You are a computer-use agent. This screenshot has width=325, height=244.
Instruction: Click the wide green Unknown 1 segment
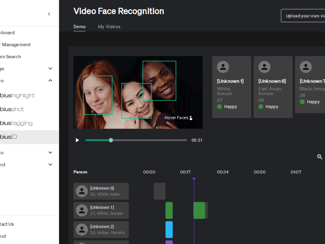coord(199,210)
